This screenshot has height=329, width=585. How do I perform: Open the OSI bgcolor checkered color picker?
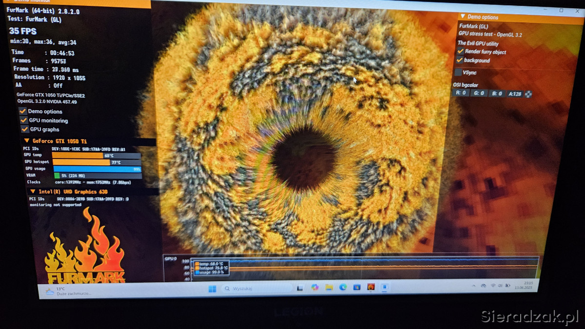(528, 94)
